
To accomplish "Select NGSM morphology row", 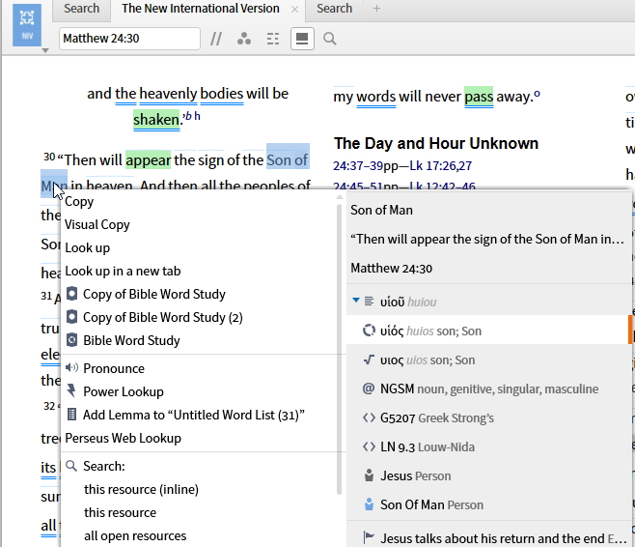I will coord(489,389).
